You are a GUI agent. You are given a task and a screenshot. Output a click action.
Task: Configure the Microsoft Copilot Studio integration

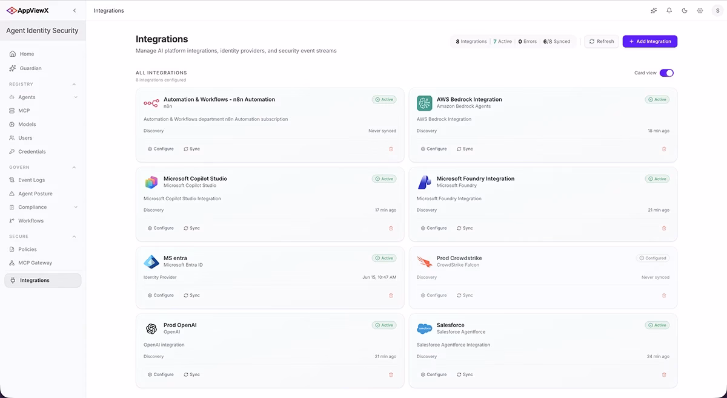point(161,228)
